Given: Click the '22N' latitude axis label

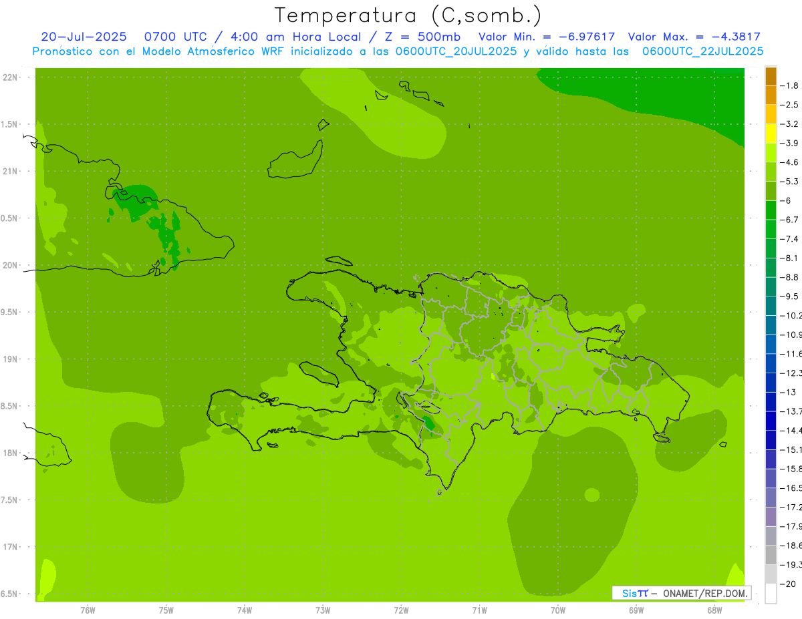Looking at the screenshot, I should (10, 77).
